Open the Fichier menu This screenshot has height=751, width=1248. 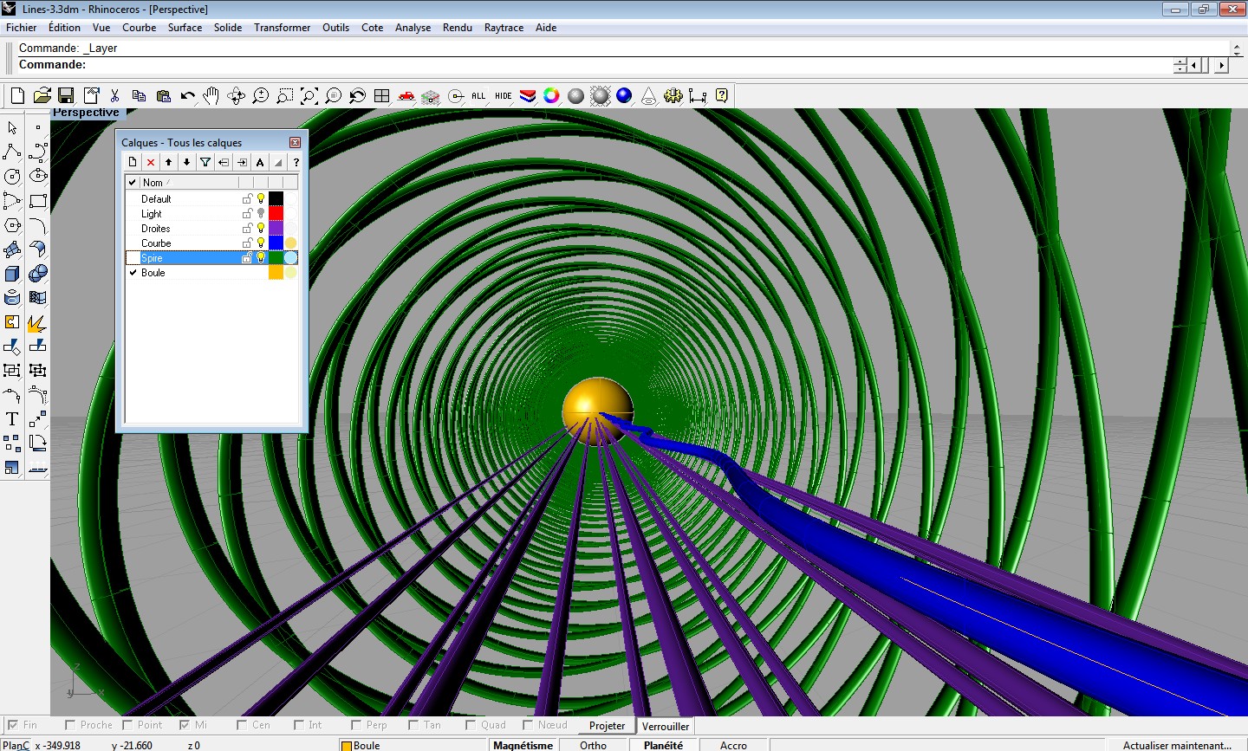[x=22, y=28]
